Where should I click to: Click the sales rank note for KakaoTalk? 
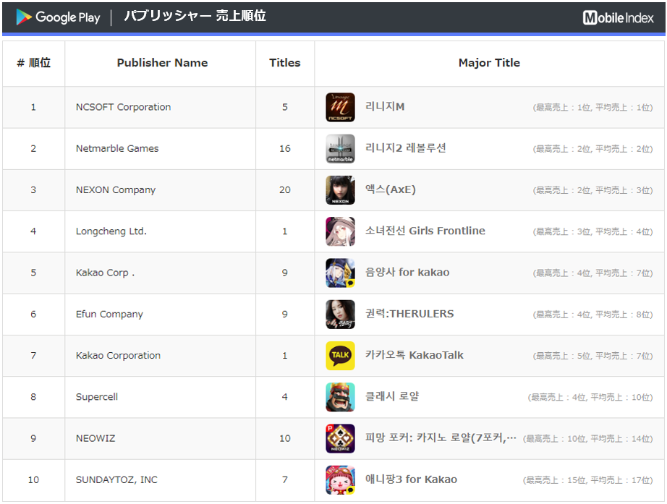click(x=592, y=356)
